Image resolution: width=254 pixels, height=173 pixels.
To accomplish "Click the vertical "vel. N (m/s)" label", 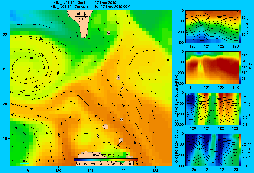I will [249, 110].
